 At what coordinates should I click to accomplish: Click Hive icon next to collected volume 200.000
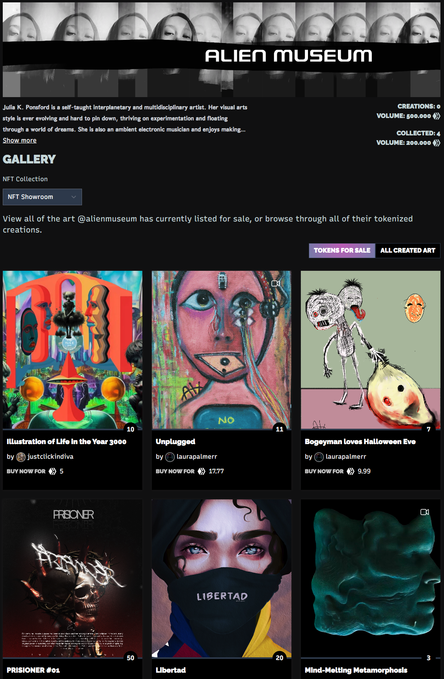[437, 143]
